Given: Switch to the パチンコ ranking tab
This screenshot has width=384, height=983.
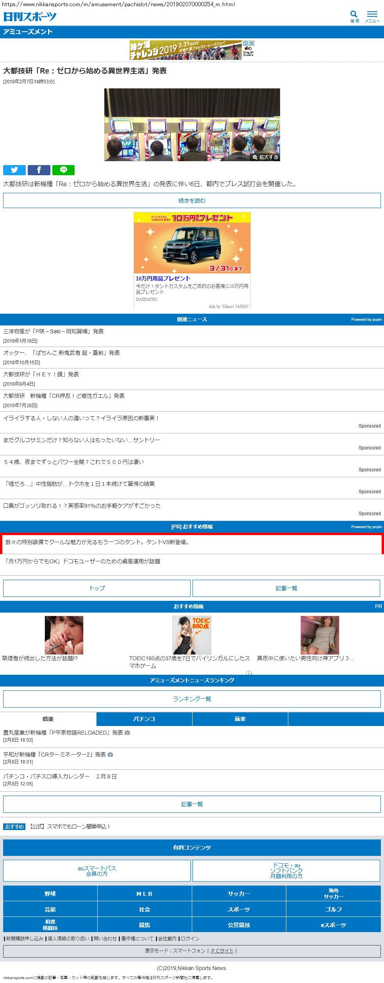Looking at the screenshot, I should [x=144, y=719].
